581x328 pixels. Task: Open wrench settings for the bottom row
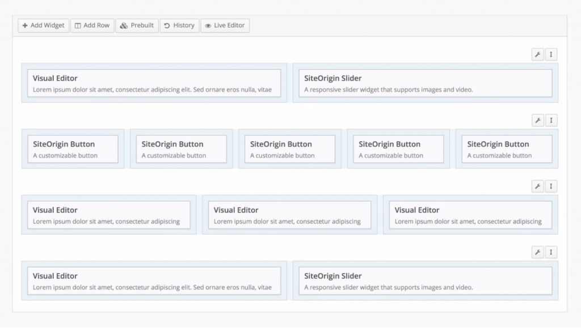point(537,252)
